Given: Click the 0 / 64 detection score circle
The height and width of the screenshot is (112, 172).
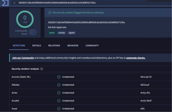Looking at the screenshot, I should click(x=25, y=19).
